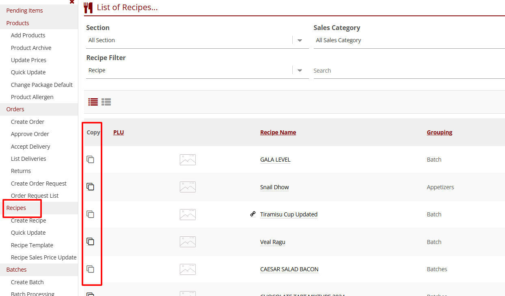Expand the Recipe Filter dropdown
Viewport: 505px width, 296px height.
coord(300,70)
